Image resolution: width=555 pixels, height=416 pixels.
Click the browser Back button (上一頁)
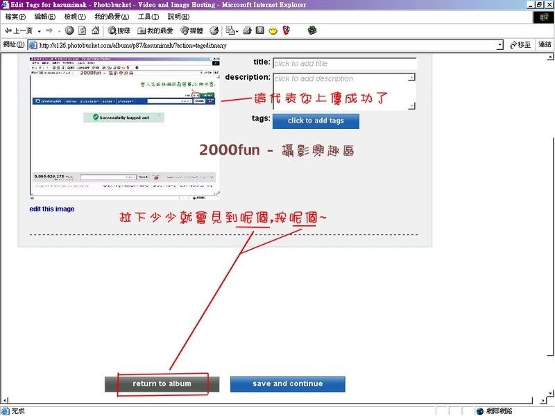(x=18, y=31)
